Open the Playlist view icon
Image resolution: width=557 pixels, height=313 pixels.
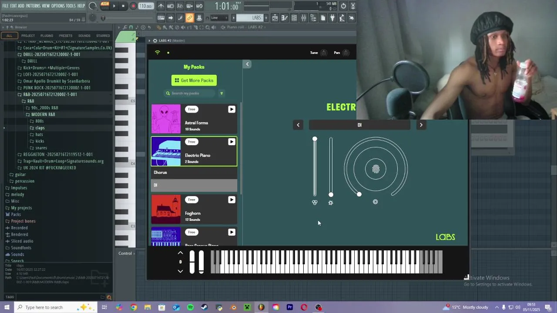point(275,18)
